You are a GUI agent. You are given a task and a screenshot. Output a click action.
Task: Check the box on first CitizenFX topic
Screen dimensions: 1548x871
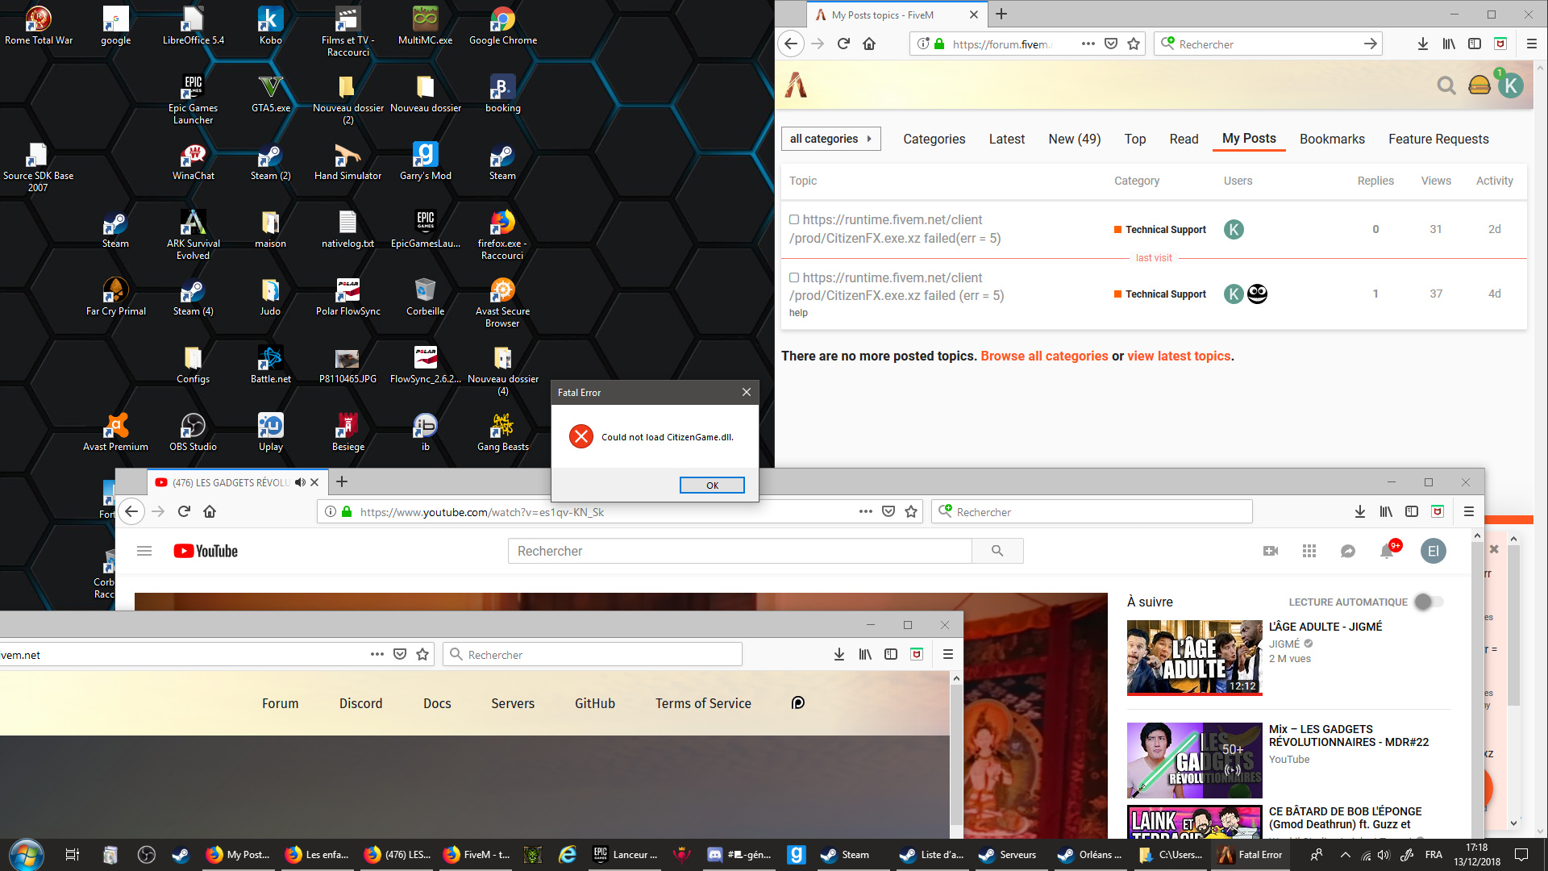pyautogui.click(x=794, y=219)
